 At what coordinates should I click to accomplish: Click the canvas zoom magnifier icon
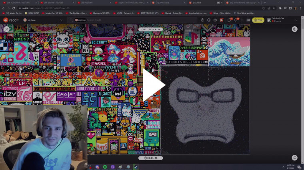(x=294, y=158)
